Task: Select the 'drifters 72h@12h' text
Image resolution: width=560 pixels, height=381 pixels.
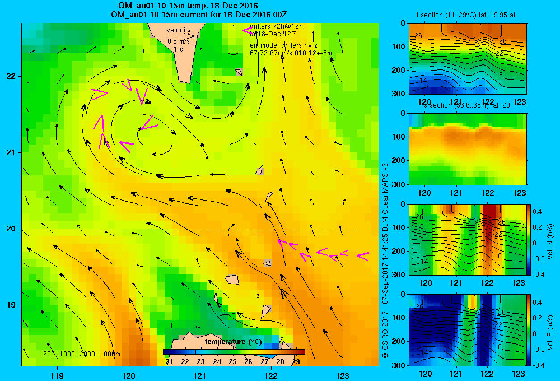Action: click(x=276, y=26)
